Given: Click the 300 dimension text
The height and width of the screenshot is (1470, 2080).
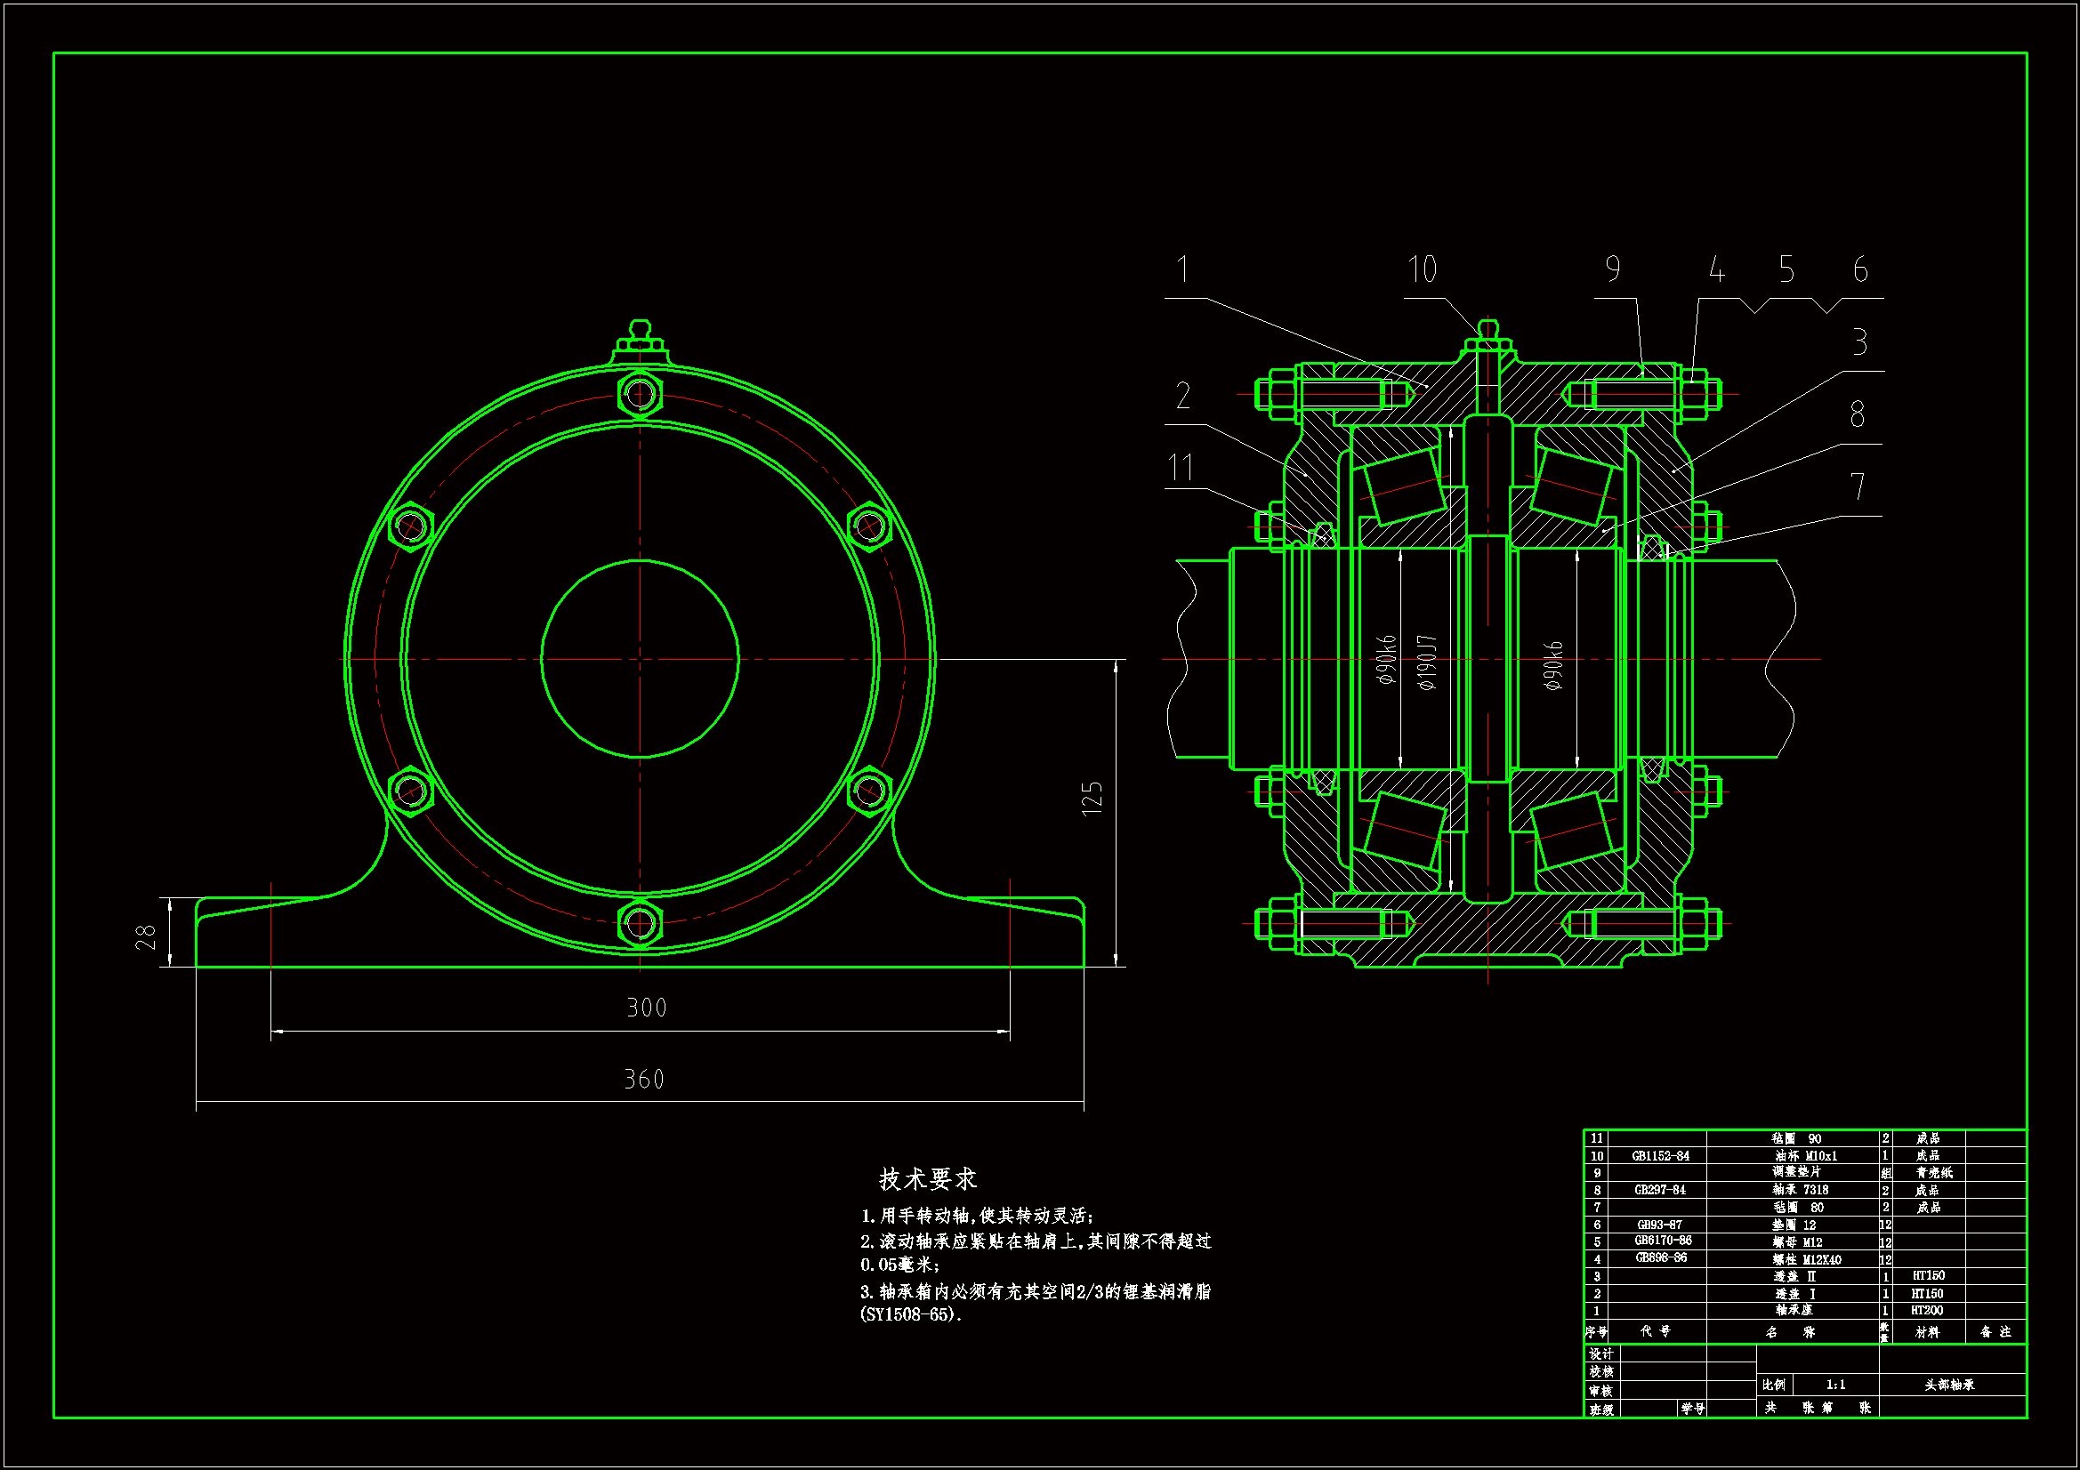Looking at the screenshot, I should point(646,1008).
